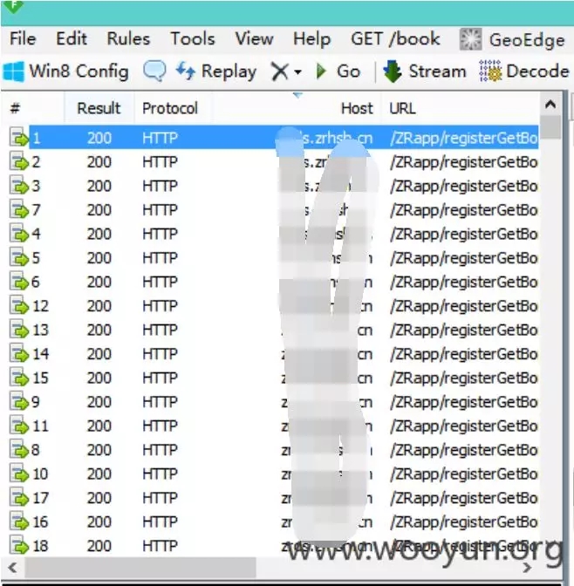Open the File menu

(23, 39)
